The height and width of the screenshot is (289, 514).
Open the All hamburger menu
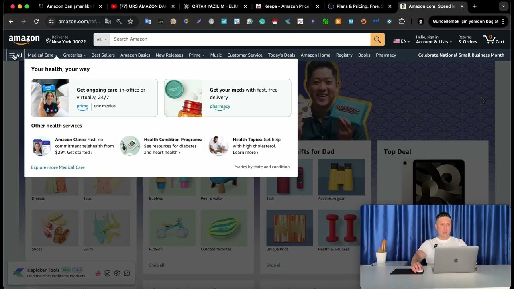(16, 55)
